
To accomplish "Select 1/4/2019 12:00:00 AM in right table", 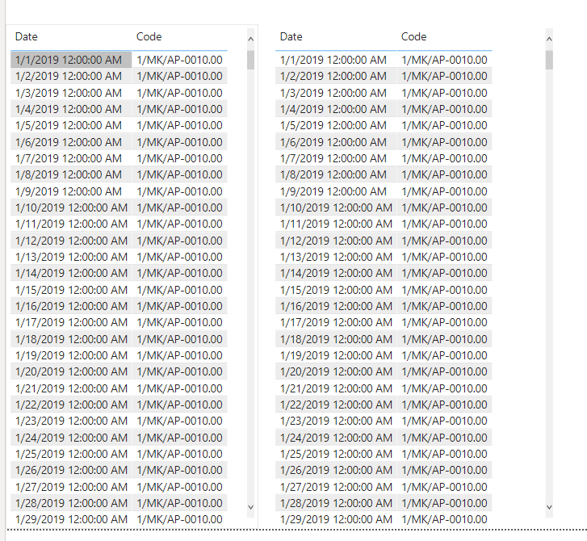I will 336,109.
